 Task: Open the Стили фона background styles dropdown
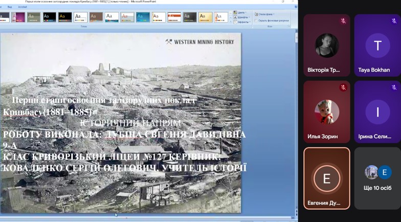(264, 14)
